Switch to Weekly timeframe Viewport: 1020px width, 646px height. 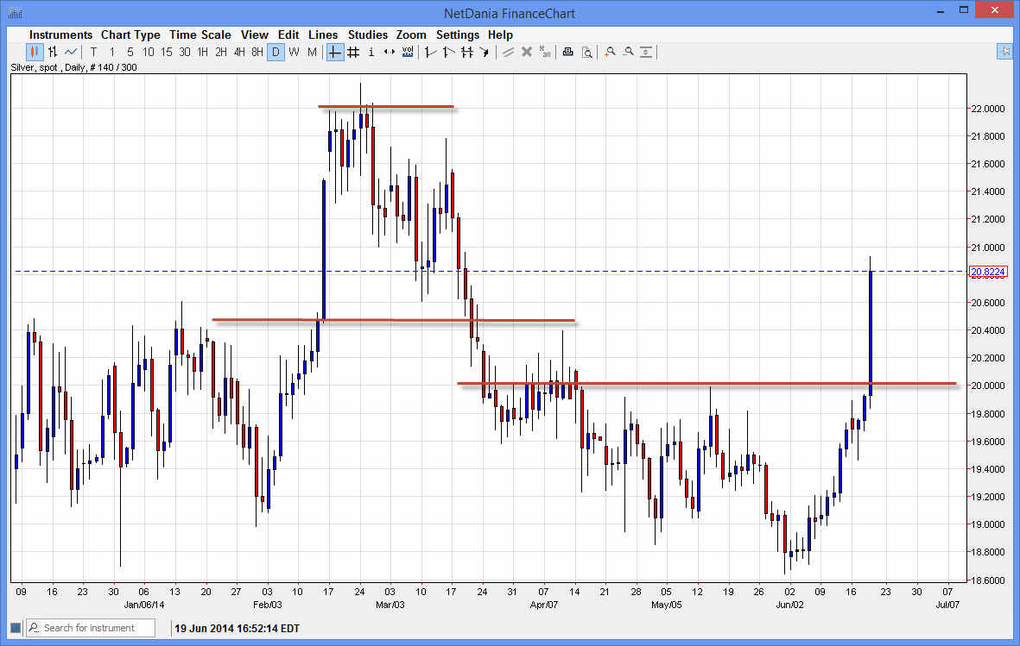click(x=293, y=52)
